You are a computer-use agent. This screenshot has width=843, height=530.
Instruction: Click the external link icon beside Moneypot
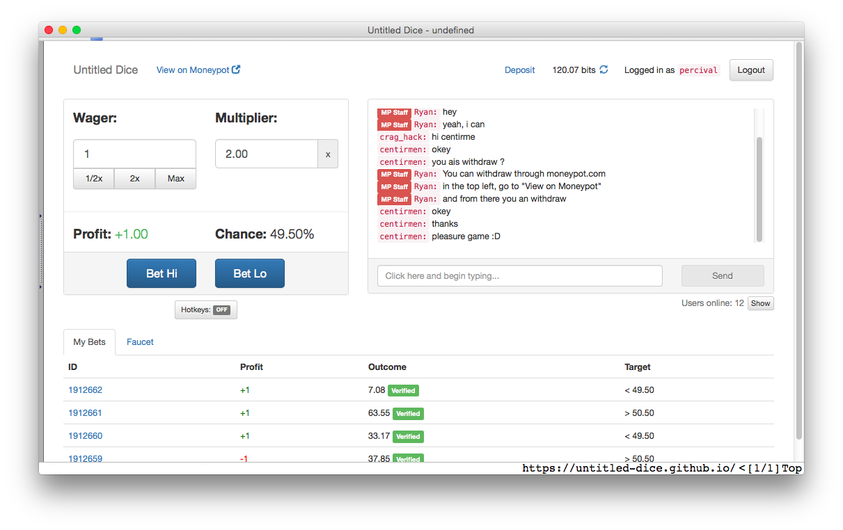236,70
